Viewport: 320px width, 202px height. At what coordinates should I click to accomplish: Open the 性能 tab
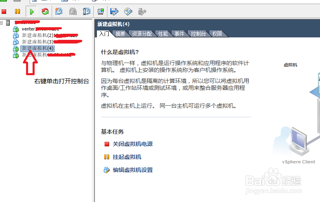163,34
